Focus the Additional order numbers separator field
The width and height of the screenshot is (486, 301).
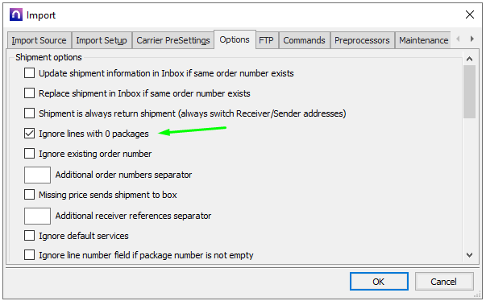click(38, 175)
